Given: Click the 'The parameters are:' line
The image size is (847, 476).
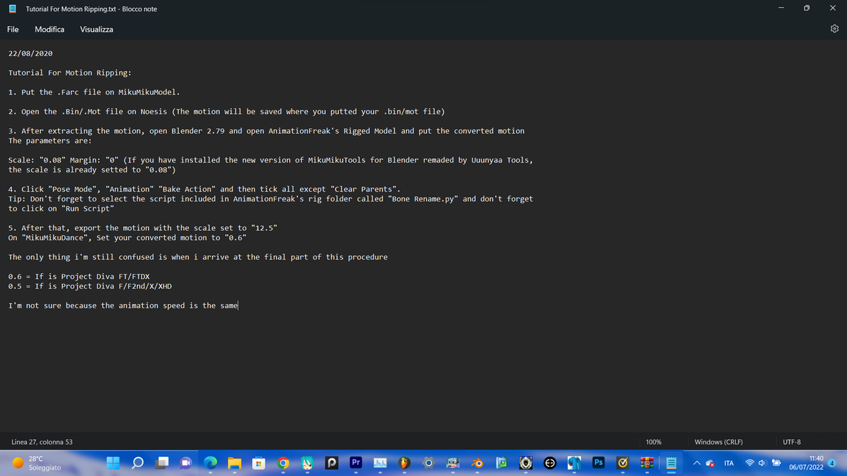Looking at the screenshot, I should coord(50,141).
